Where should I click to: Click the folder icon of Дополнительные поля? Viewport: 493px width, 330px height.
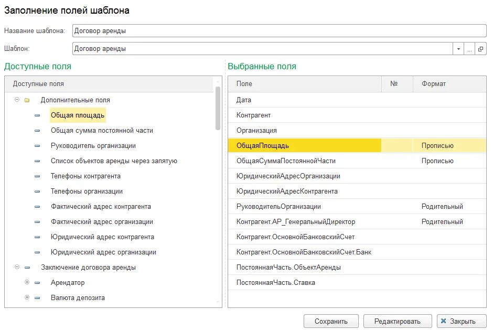[x=27, y=100]
